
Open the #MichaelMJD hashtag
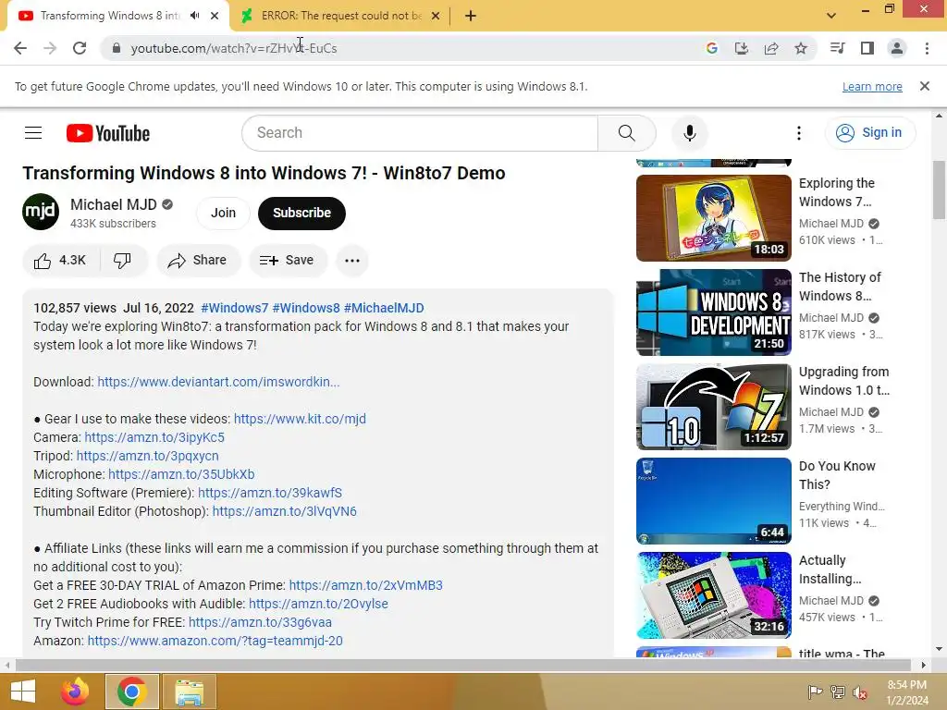point(384,308)
